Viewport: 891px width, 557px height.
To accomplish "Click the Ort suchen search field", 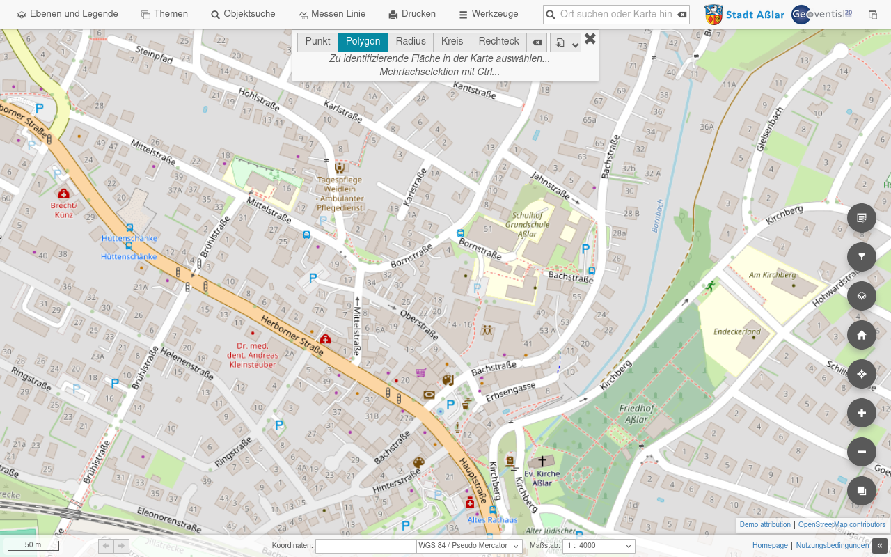I will 617,14.
